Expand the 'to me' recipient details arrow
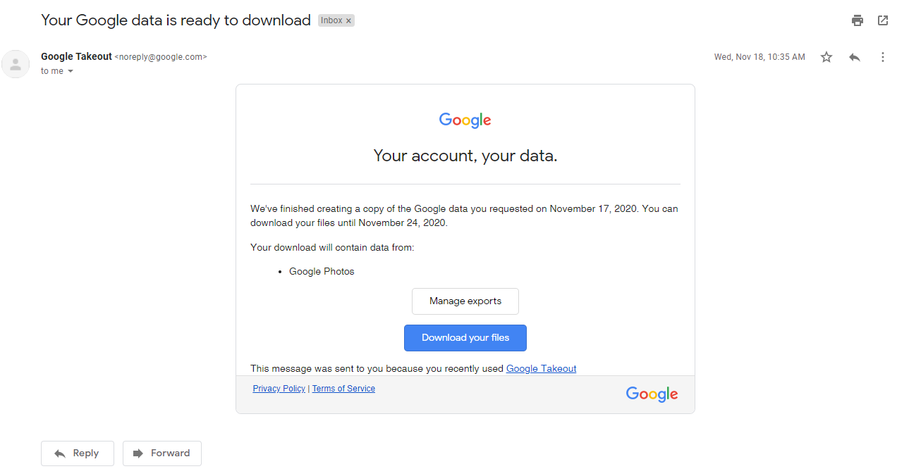Screen dimensions: 897x476 click(70, 71)
